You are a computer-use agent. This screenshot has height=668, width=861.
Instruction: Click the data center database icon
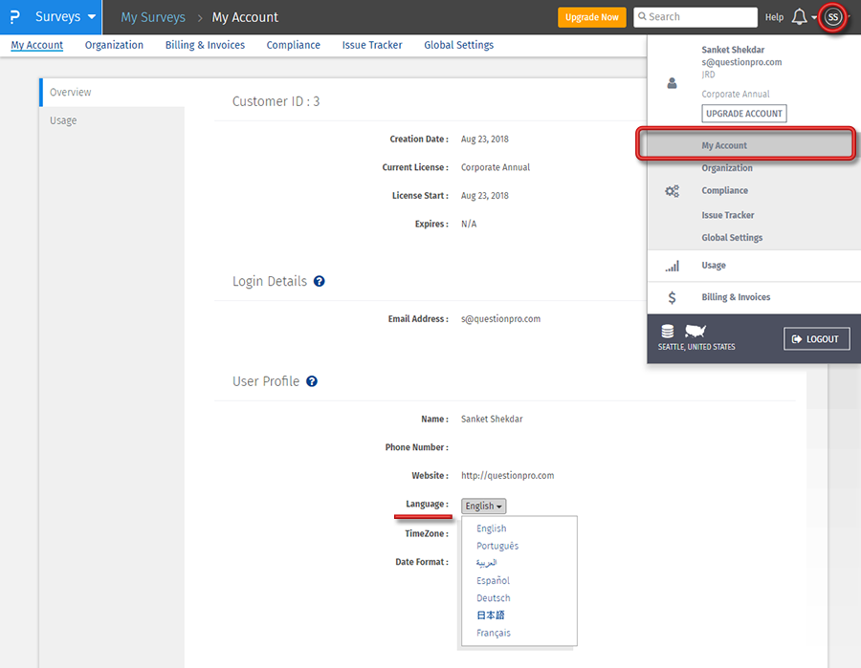[x=668, y=331]
